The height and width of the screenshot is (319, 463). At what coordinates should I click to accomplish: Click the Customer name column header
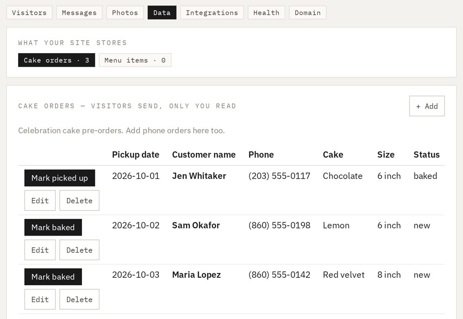pyautogui.click(x=204, y=155)
